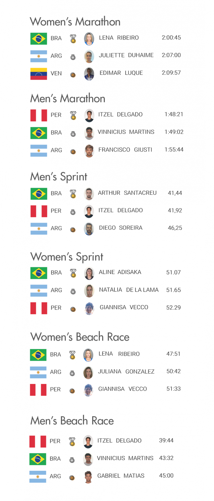This screenshot has width=214, height=501.
Task: Click gold medal icon in Men's Marathon
Action: click(x=73, y=116)
